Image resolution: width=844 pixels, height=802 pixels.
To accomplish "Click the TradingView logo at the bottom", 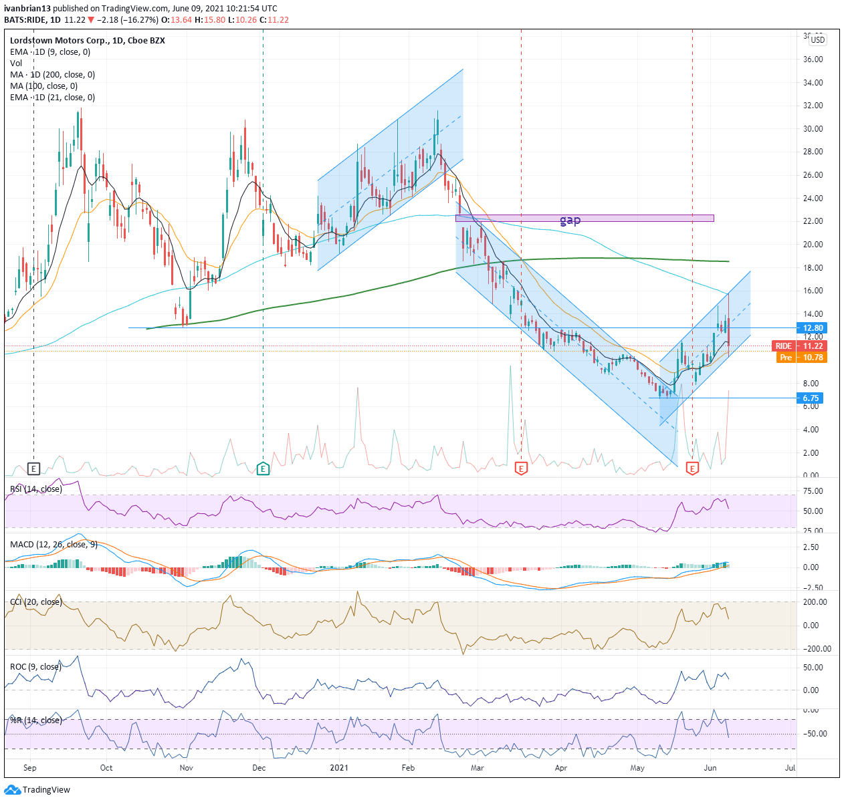I will pos(37,789).
